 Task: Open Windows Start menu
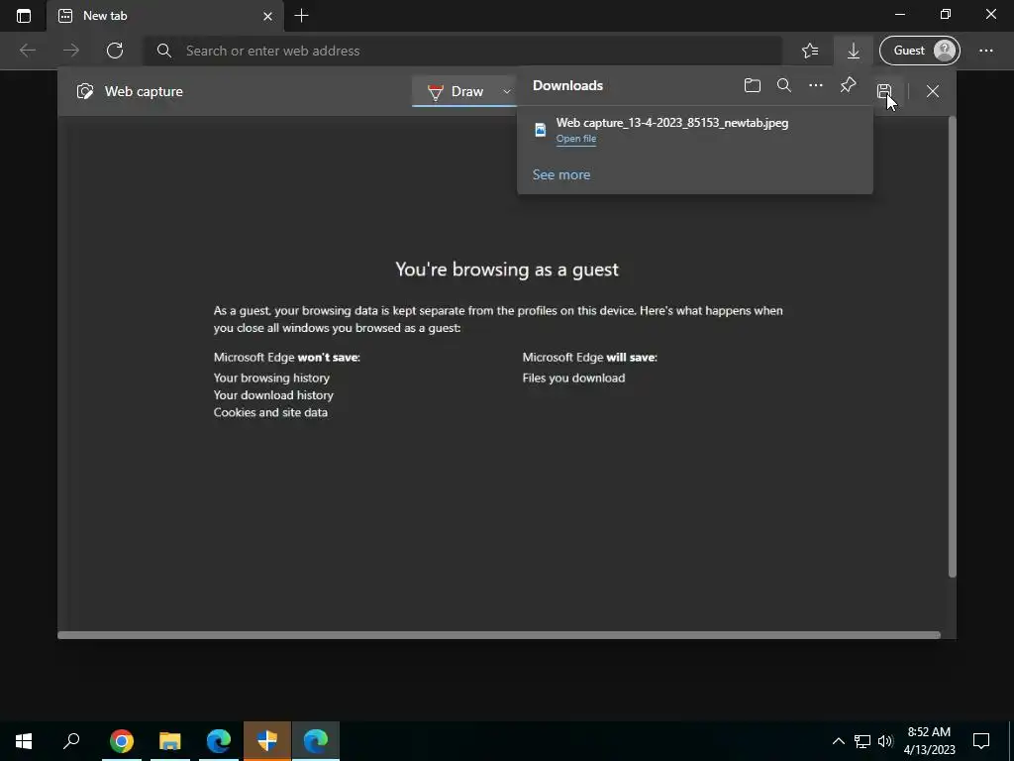[24, 741]
